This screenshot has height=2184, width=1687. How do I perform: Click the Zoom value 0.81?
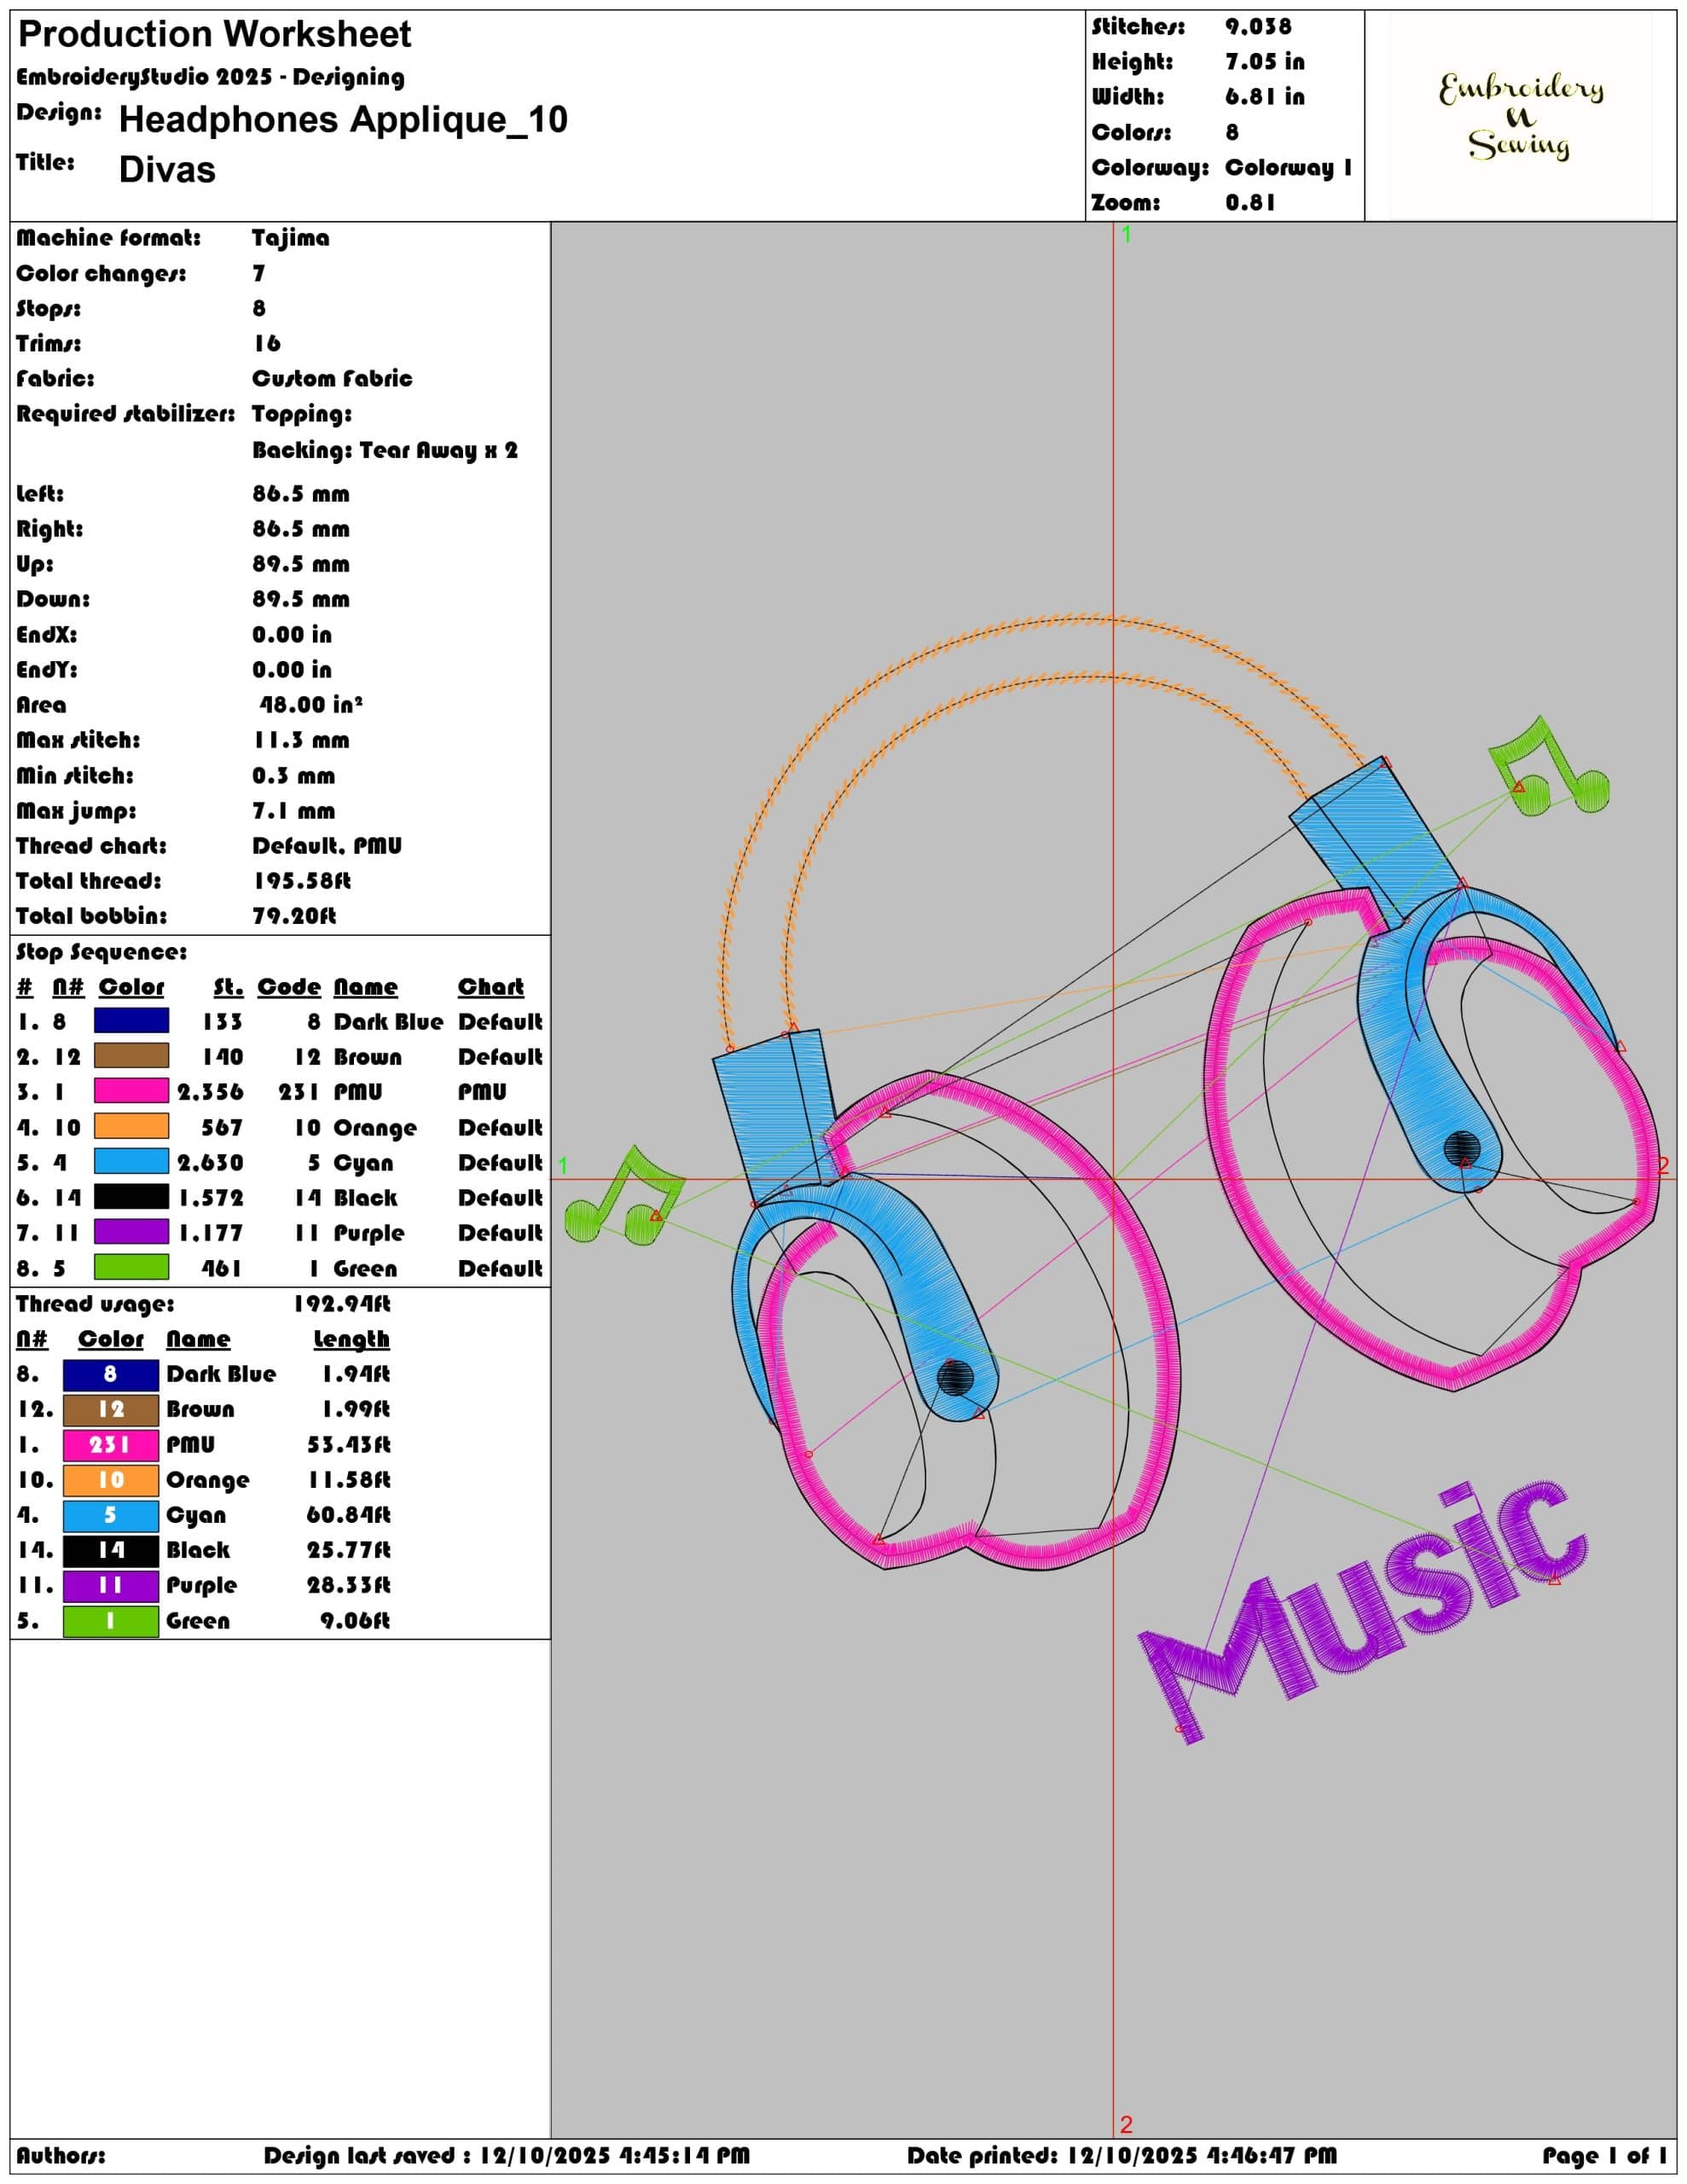point(1250,202)
